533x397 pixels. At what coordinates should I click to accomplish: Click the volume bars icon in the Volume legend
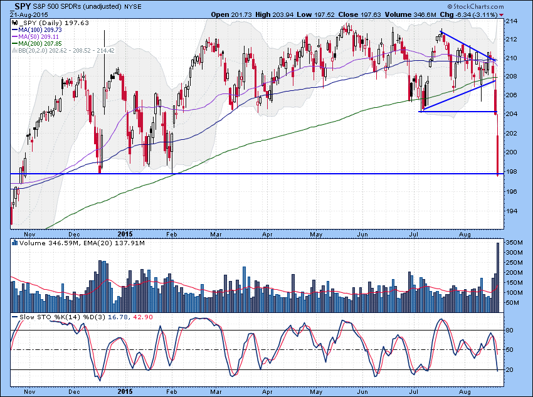point(14,243)
